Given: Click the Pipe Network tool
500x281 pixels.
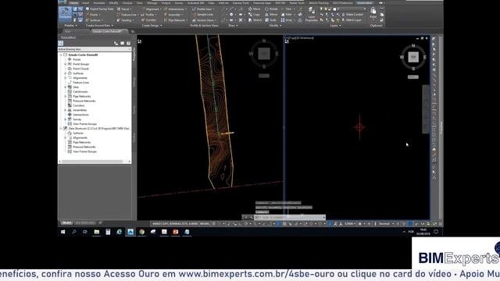Looking at the screenshot, I should click(175, 20).
